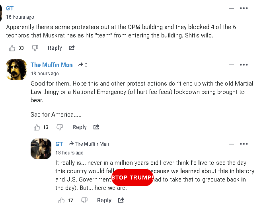The height and width of the screenshot is (203, 271).
Task: Click the red STOP TRUMP! button
Action: [132, 178]
